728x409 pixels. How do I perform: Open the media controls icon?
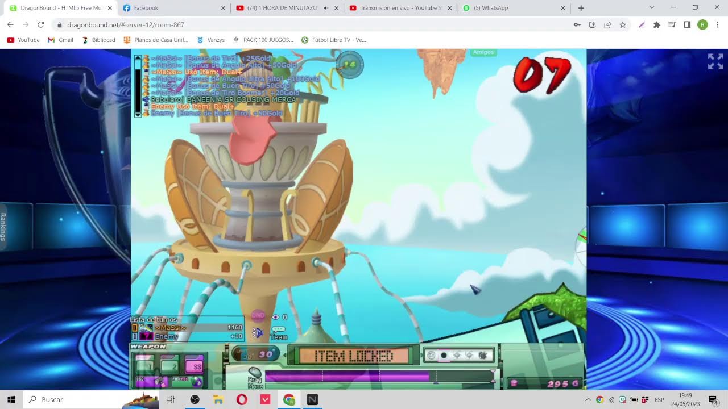click(672, 25)
